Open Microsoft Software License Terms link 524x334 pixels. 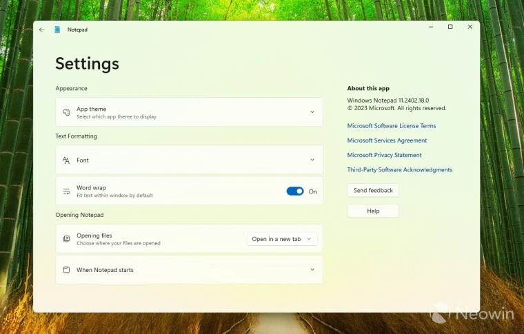pyautogui.click(x=391, y=126)
